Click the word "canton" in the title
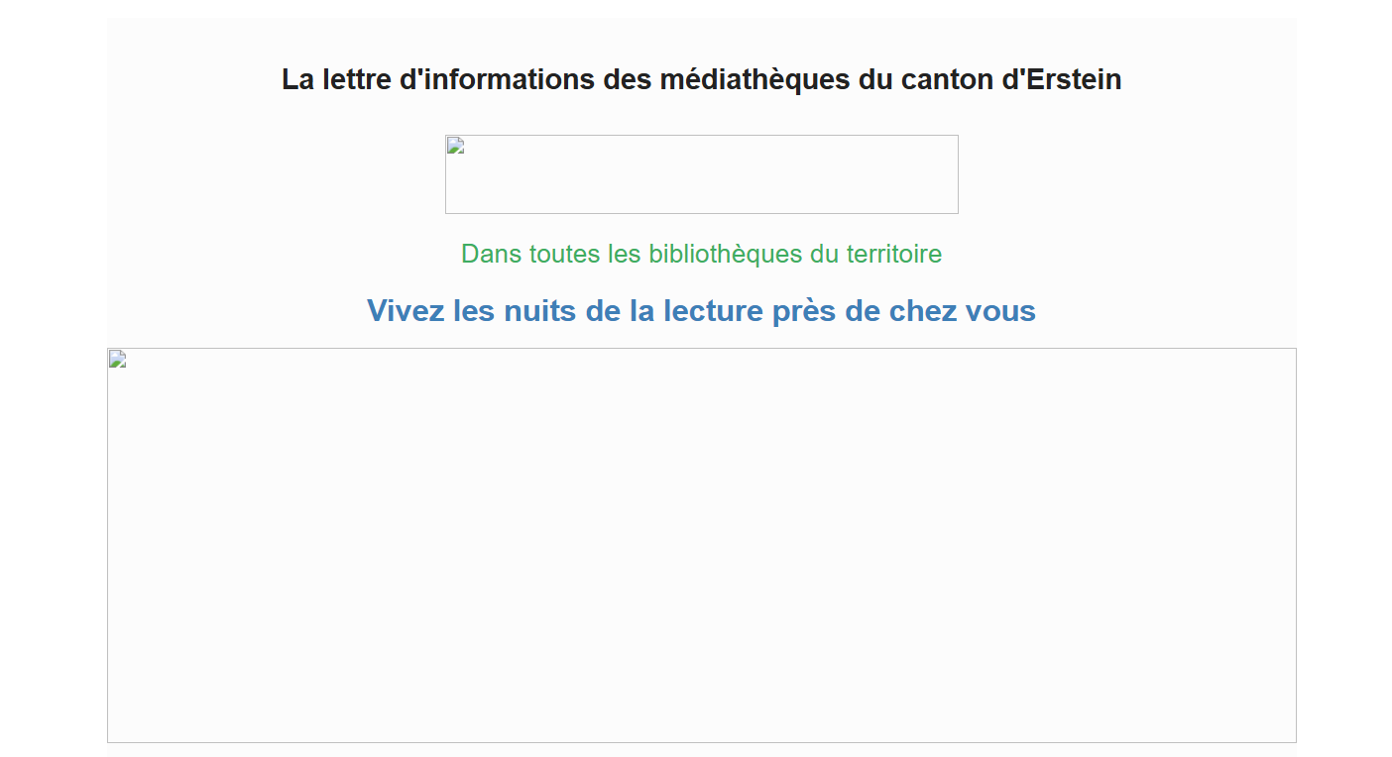The image size is (1392, 757). tap(947, 79)
